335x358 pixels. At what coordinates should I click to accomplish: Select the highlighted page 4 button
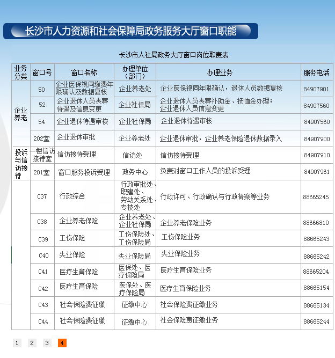[x=62, y=343]
